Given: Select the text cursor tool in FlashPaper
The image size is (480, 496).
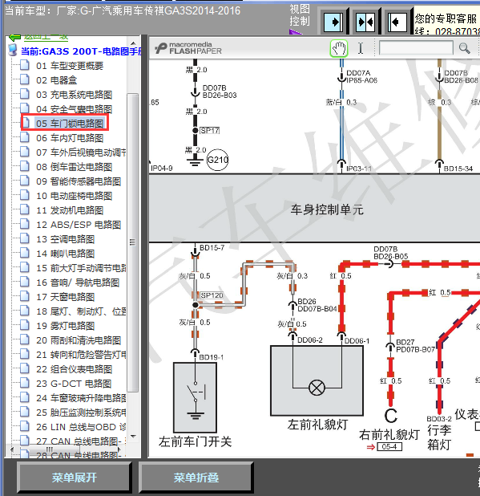Looking at the screenshot, I should 361,48.
